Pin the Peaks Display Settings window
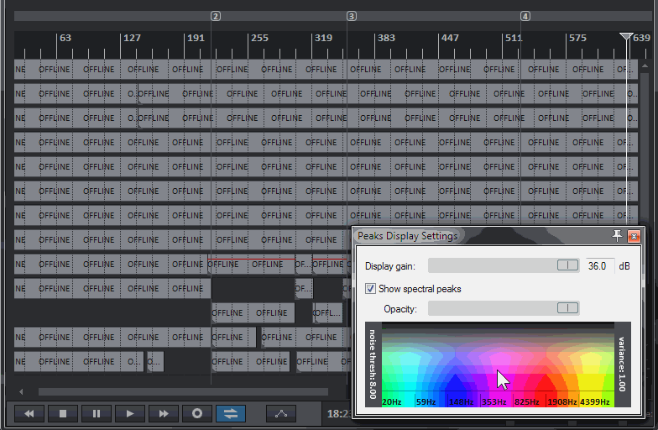This screenshot has height=430, width=658. (619, 236)
